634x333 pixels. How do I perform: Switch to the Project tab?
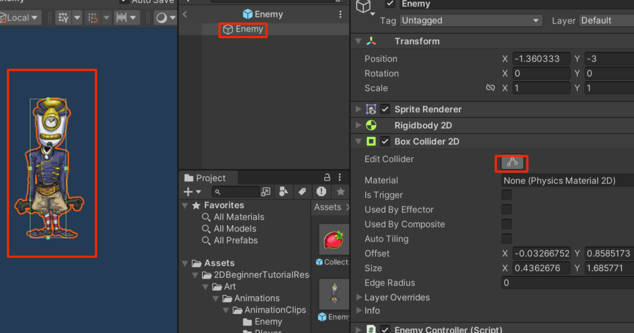[x=205, y=178]
